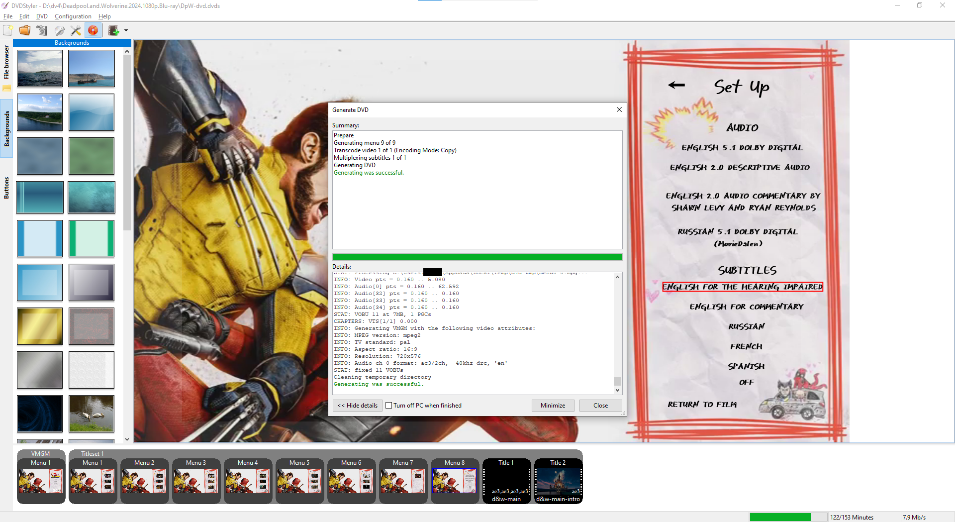Click the 7.9 Mb/s bitrate status text
955x522 pixels.
point(914,518)
